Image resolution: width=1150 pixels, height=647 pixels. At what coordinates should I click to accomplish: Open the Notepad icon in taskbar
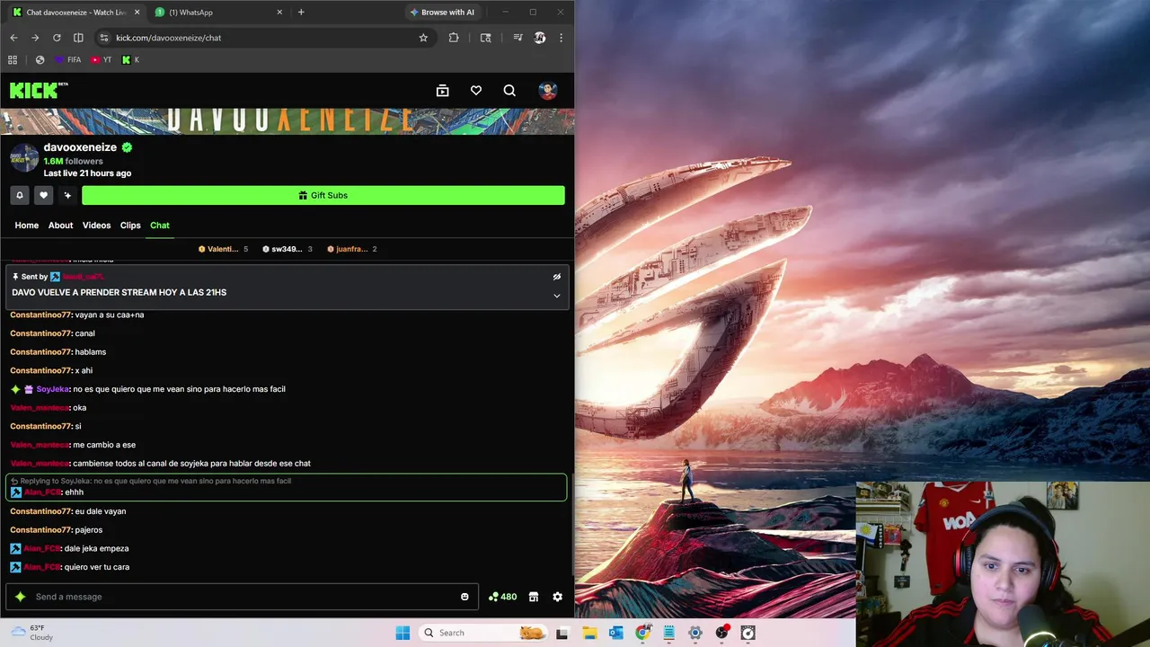(x=668, y=633)
